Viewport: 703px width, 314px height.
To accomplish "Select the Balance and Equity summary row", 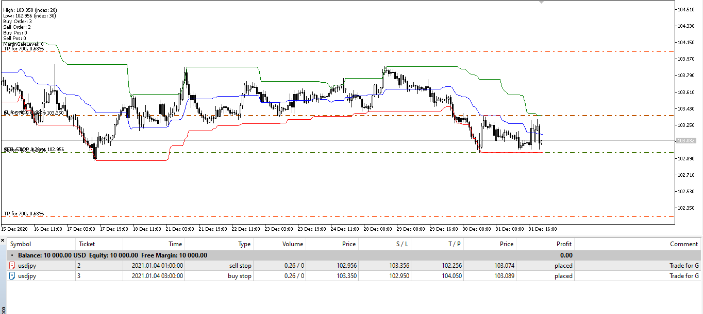I will coord(112,255).
